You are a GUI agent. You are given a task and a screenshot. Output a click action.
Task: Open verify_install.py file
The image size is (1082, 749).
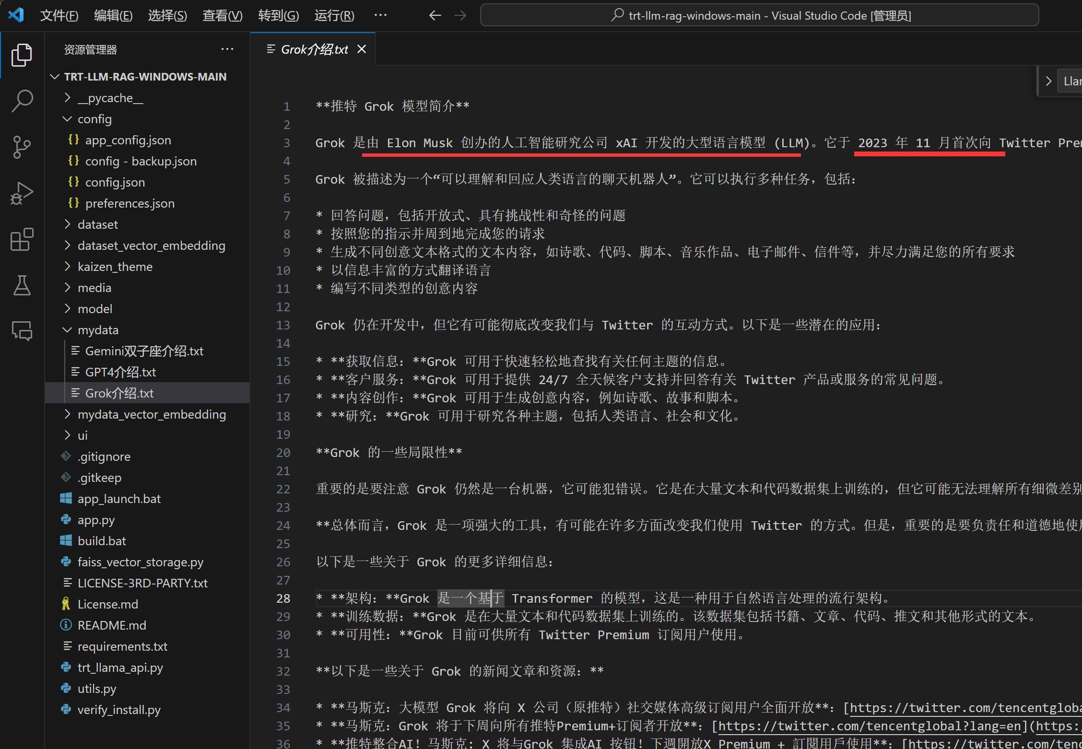click(x=147, y=710)
